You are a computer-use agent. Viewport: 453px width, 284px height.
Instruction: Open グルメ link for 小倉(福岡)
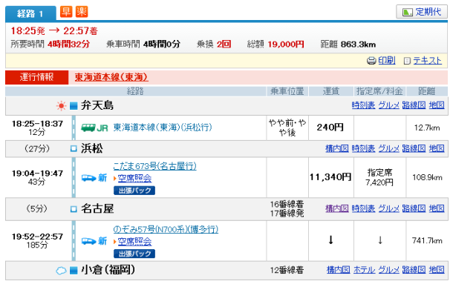coord(388,270)
